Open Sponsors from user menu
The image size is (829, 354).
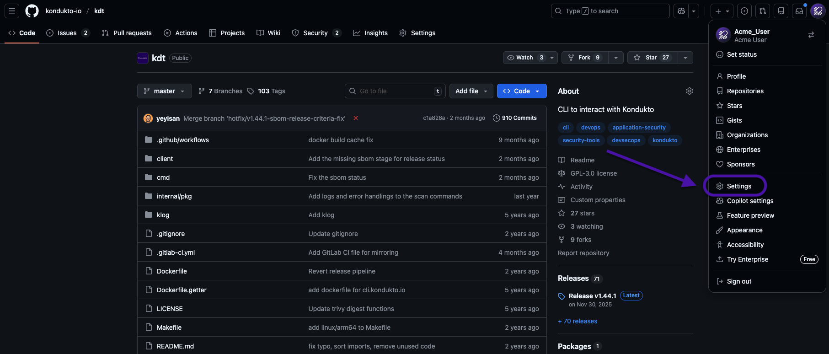click(x=767, y=164)
